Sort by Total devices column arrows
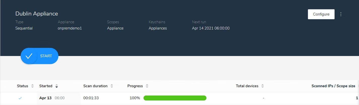The height and width of the screenshot is (105, 359). pyautogui.click(x=263, y=86)
